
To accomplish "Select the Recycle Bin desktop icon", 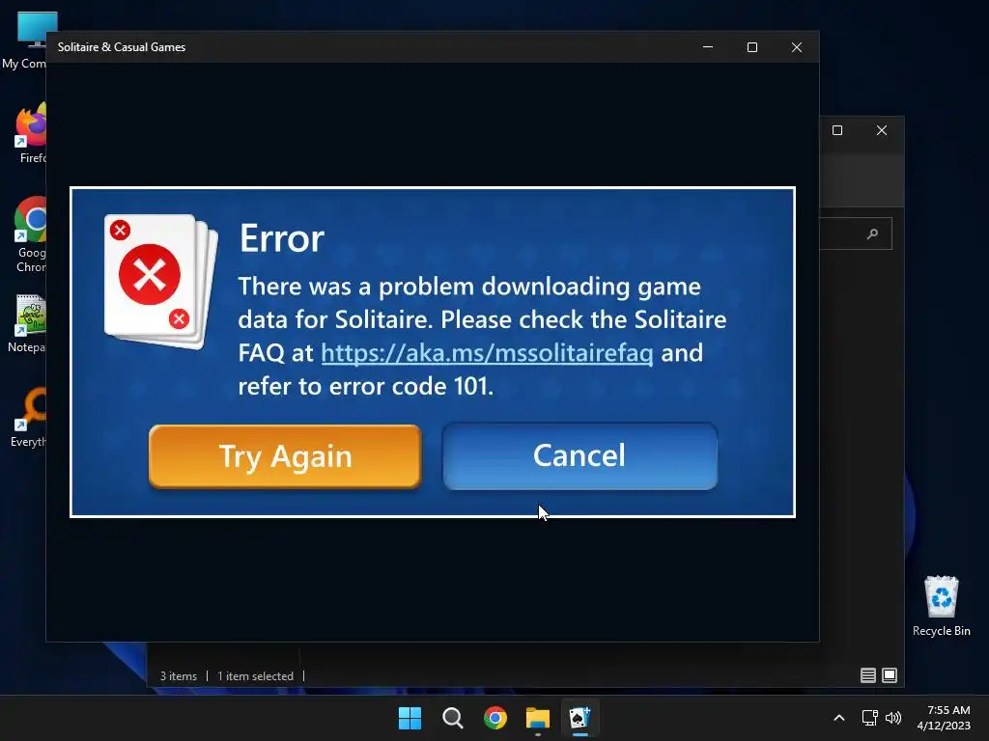I will coord(941,606).
